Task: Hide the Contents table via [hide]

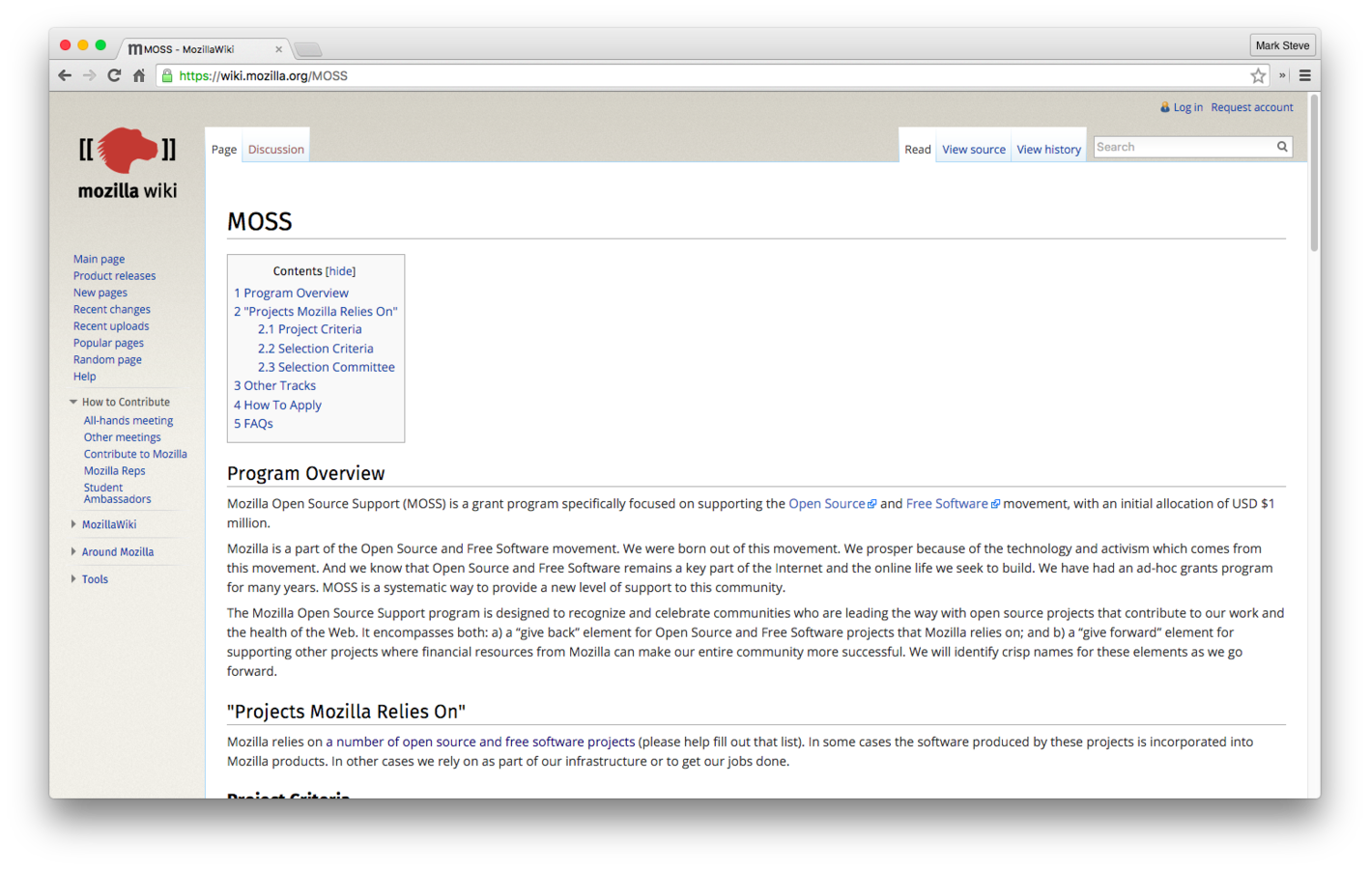Action: click(x=340, y=271)
